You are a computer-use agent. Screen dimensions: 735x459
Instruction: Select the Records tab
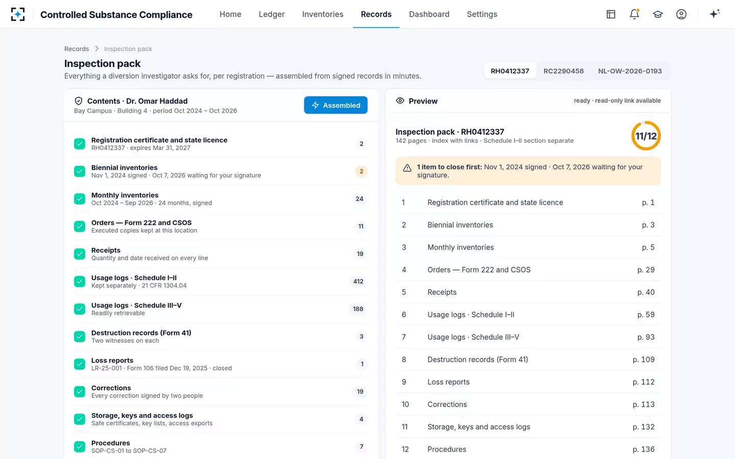(376, 14)
